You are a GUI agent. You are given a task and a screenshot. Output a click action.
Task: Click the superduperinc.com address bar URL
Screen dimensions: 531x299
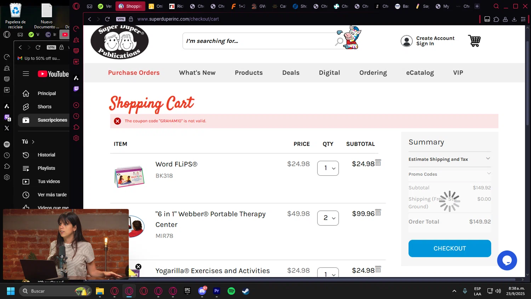point(178,19)
